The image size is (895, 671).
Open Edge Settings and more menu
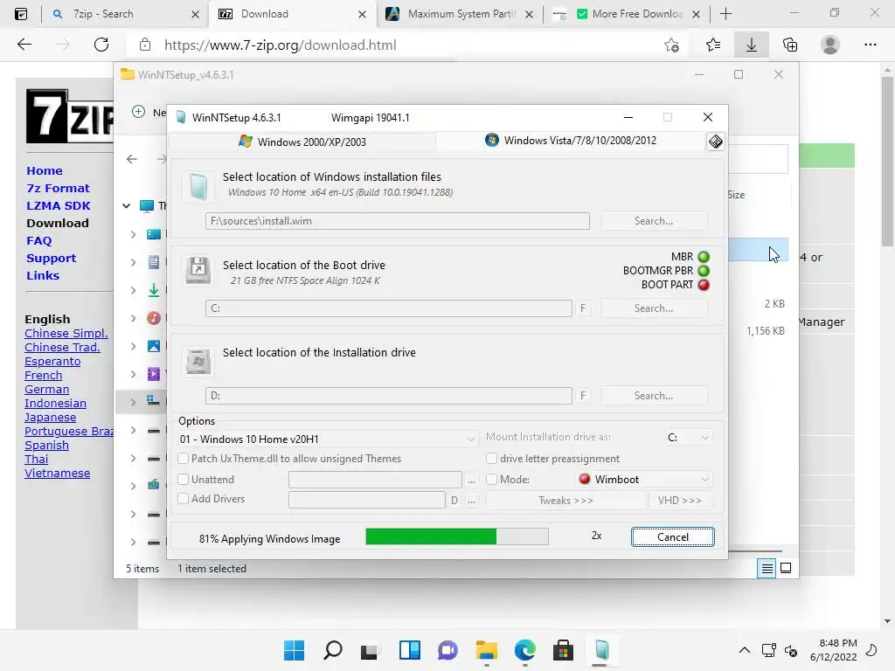pyautogui.click(x=870, y=45)
